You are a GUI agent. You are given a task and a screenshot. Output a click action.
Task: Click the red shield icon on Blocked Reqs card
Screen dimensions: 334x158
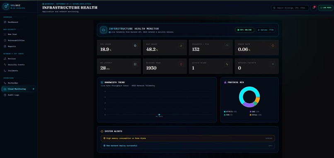point(181,64)
